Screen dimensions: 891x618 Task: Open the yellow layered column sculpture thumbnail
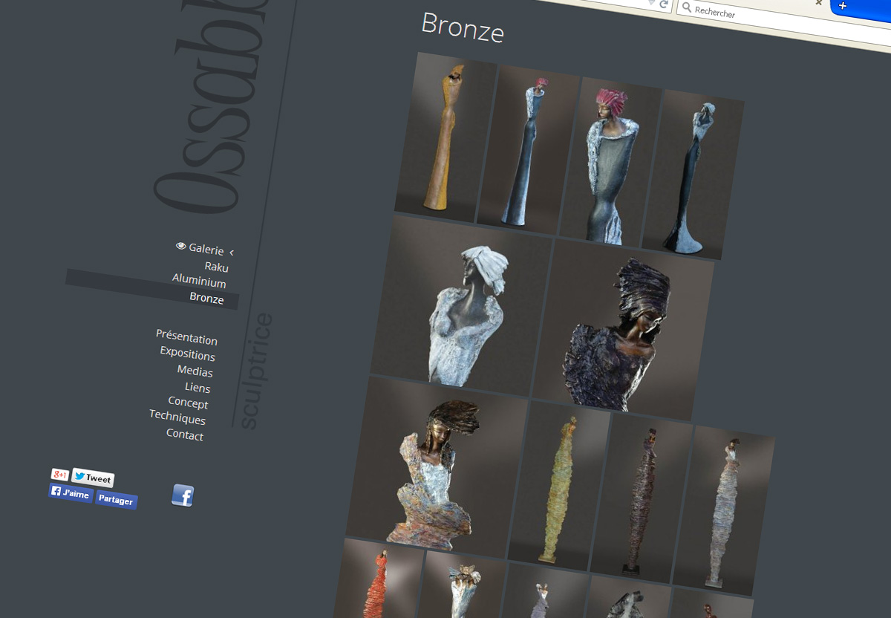coord(559,487)
